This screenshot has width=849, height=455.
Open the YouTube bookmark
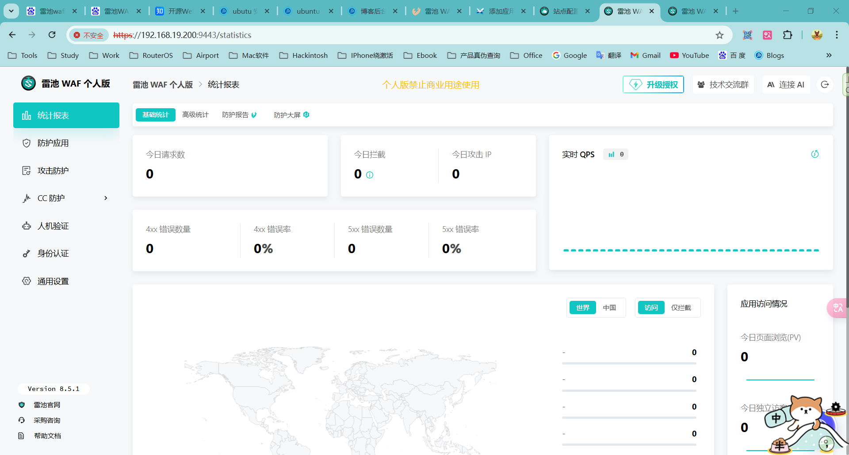coord(689,55)
